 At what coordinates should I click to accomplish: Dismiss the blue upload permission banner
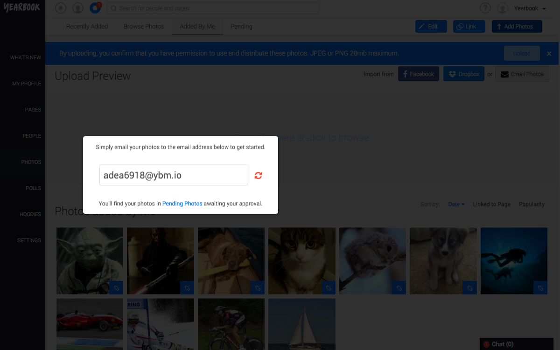(549, 54)
